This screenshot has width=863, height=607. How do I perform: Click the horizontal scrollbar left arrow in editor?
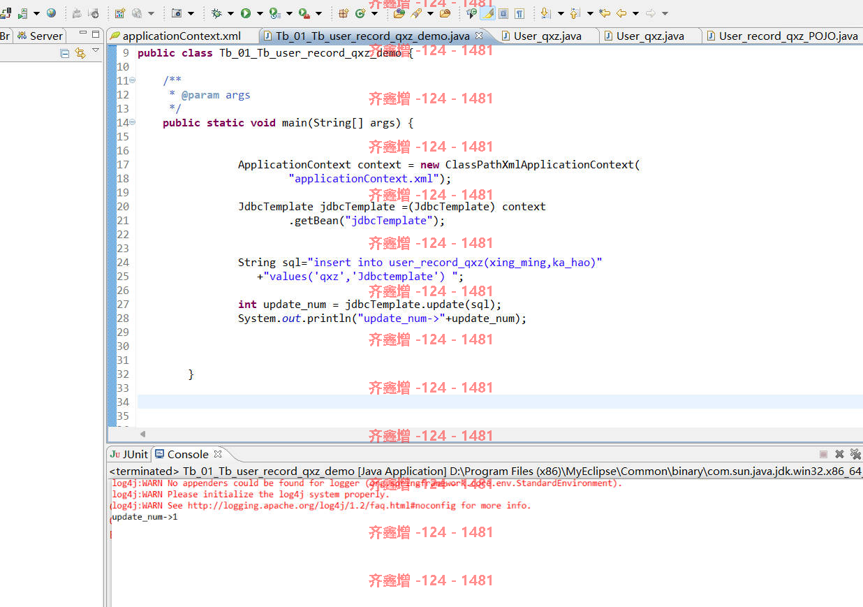point(142,434)
